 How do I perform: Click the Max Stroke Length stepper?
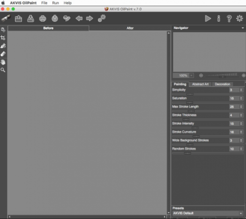[241, 107]
